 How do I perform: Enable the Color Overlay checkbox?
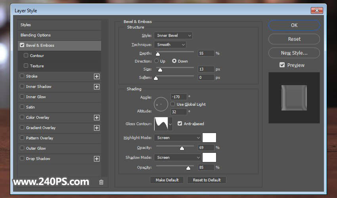pos(22,117)
